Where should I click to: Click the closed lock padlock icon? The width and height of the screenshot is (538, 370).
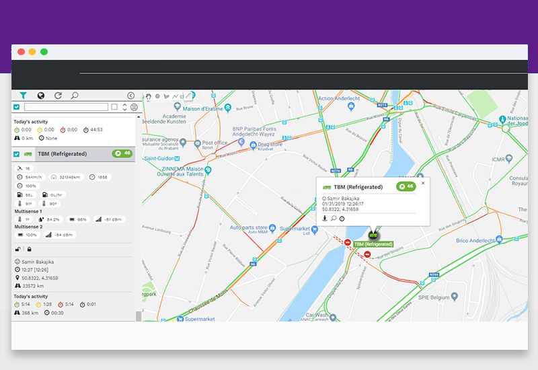[x=29, y=249]
